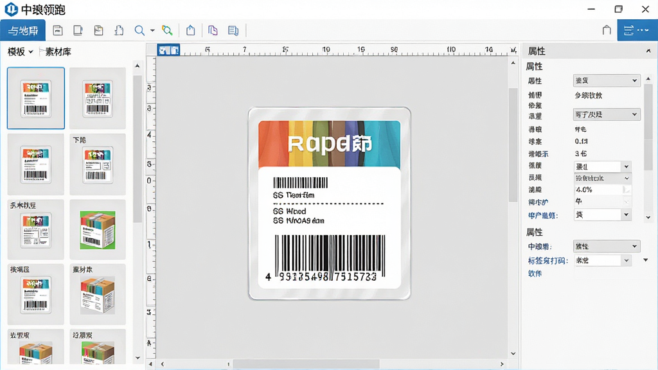Select the green-background box thumbnail
Image resolution: width=658 pixels, height=370 pixels.
(x=98, y=229)
